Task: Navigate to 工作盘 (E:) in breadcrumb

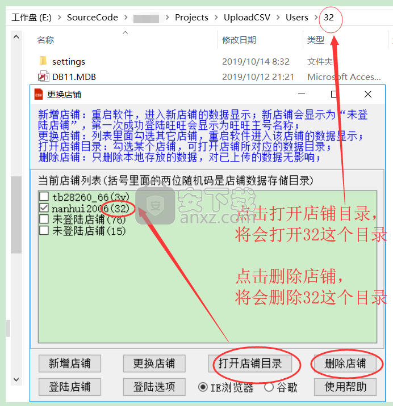Action: click(32, 18)
